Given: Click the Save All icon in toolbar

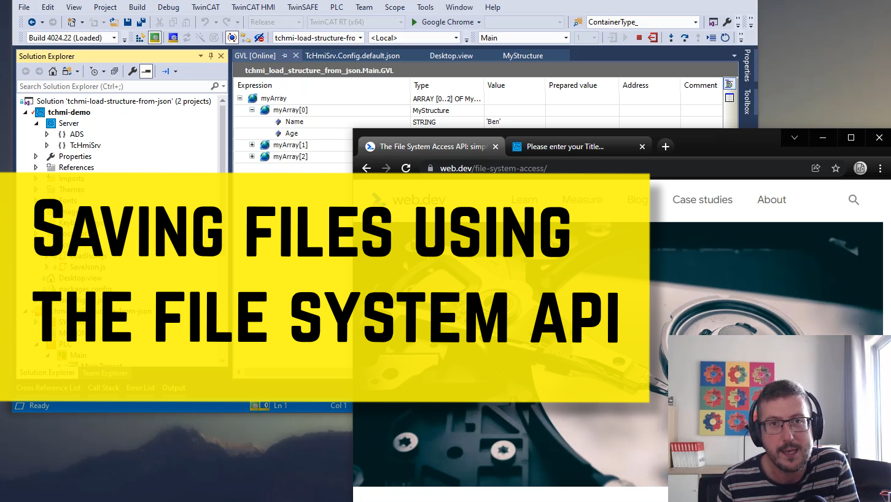Looking at the screenshot, I should coord(141,22).
